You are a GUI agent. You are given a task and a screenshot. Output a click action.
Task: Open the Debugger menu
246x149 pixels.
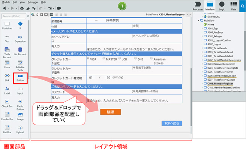33,2
